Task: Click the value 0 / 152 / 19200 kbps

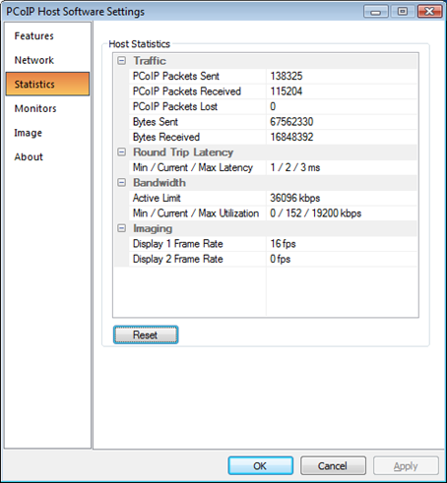Action: (315, 213)
